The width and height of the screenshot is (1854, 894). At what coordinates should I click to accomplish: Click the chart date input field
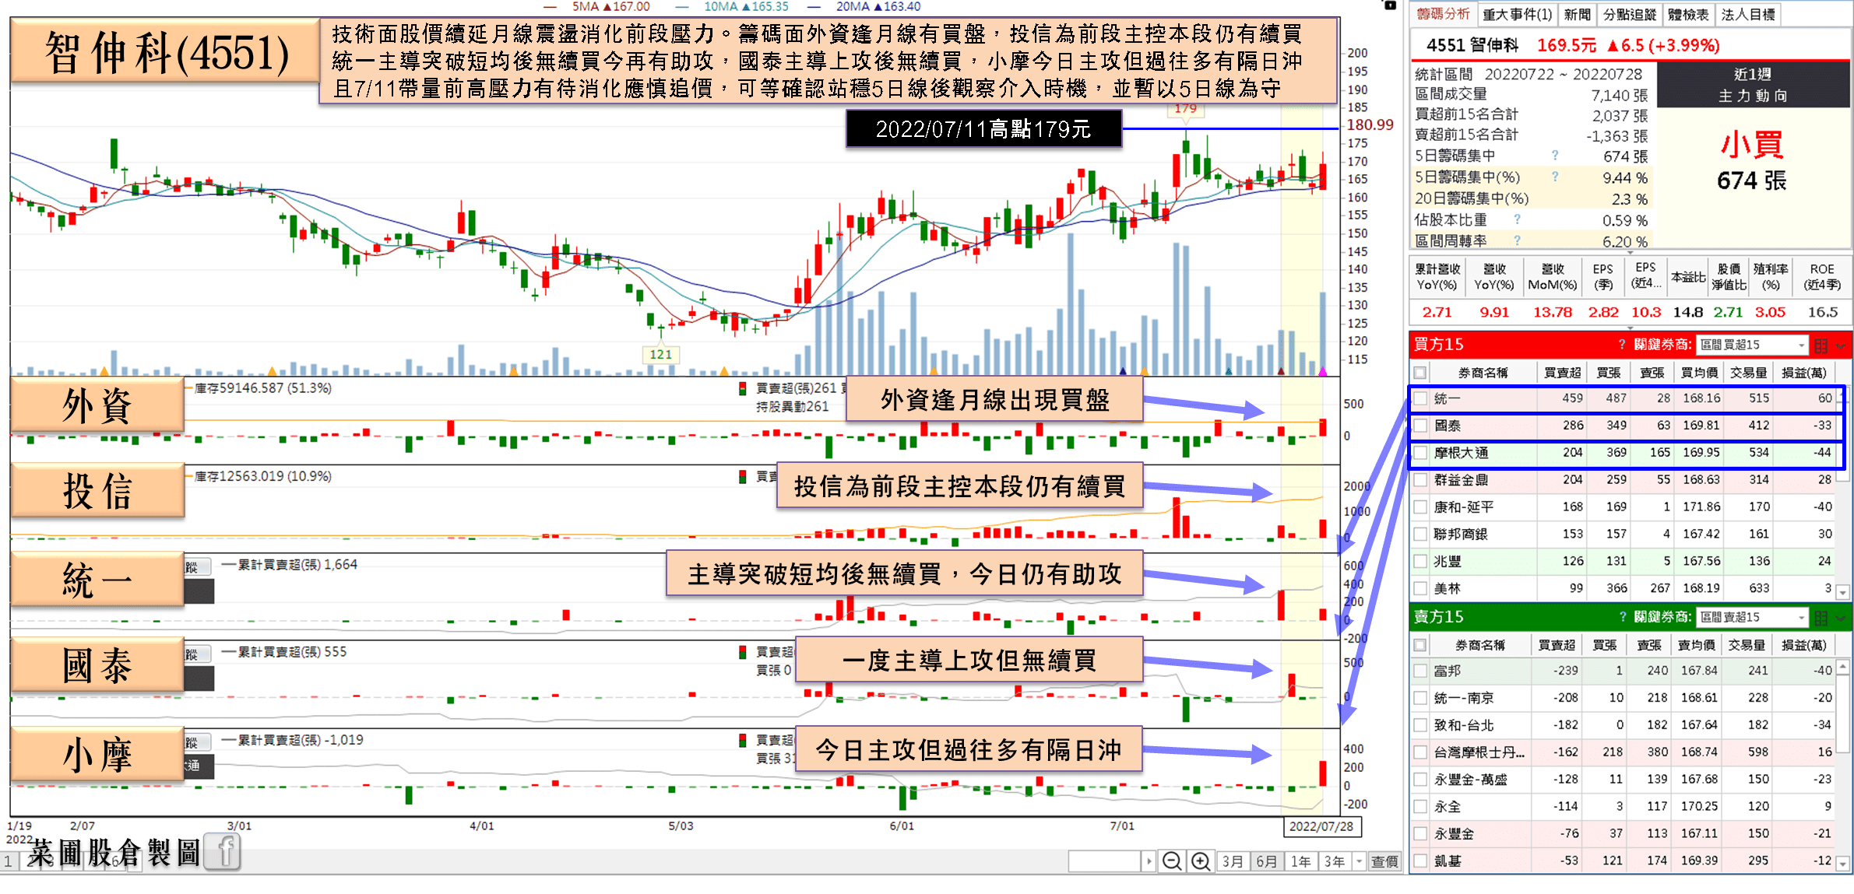click(x=1104, y=861)
